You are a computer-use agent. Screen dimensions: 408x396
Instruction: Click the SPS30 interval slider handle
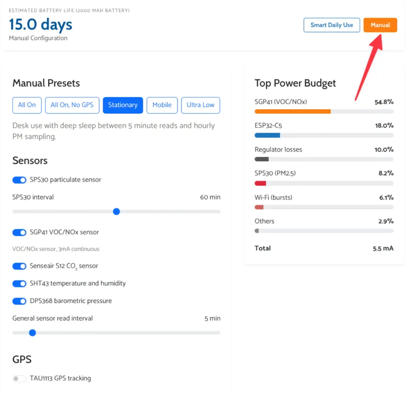(x=116, y=211)
